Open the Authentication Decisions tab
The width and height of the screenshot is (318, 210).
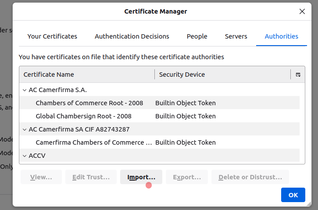tap(132, 36)
